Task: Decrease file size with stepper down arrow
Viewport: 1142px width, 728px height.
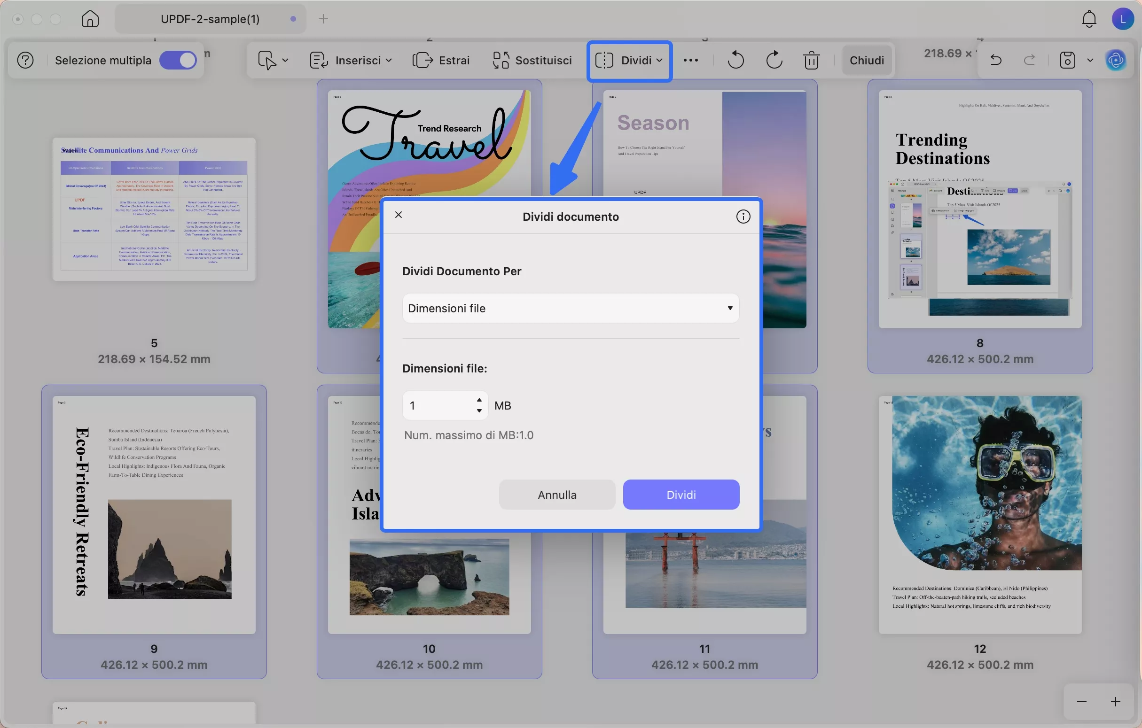Action: tap(479, 411)
